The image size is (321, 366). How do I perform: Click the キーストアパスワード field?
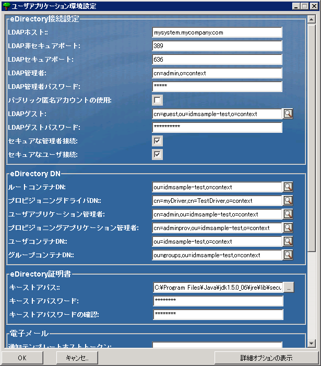coord(218,301)
